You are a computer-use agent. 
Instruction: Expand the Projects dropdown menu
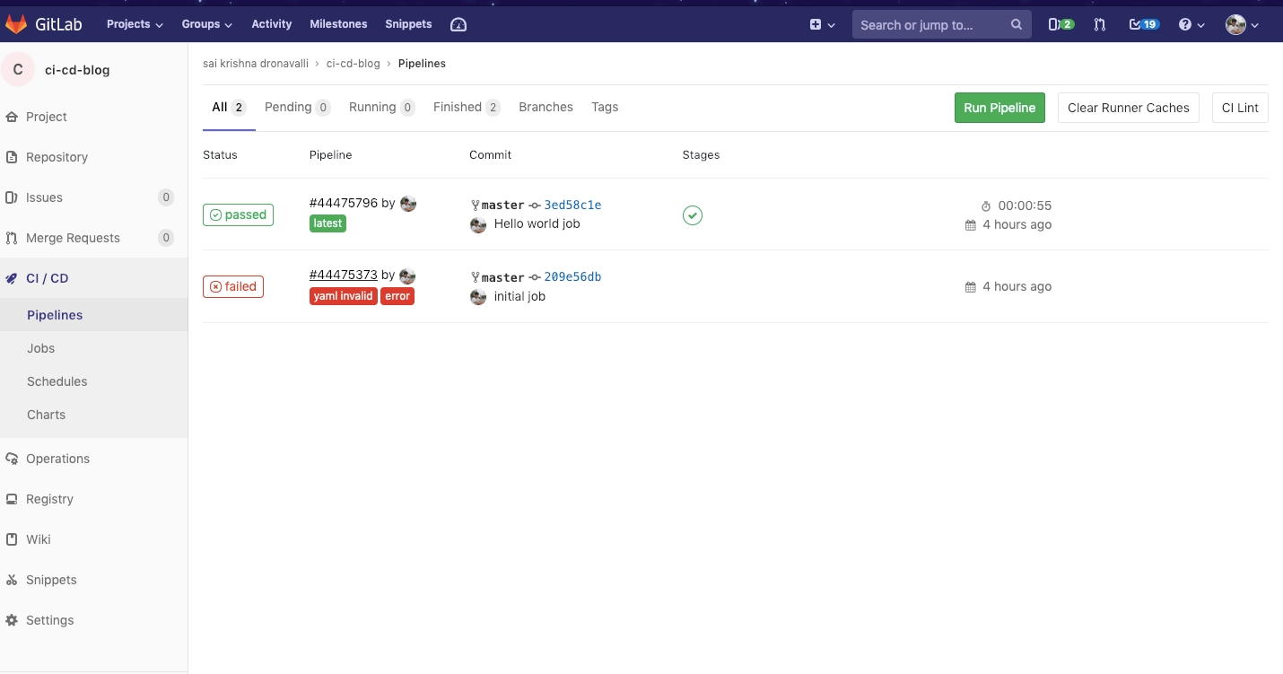pyautogui.click(x=135, y=24)
